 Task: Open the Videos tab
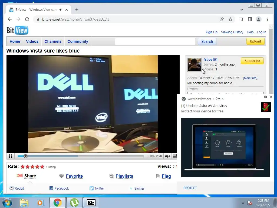click(32, 41)
